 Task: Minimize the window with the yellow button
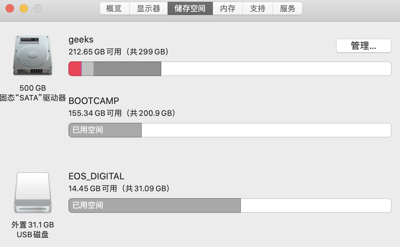tap(24, 8)
